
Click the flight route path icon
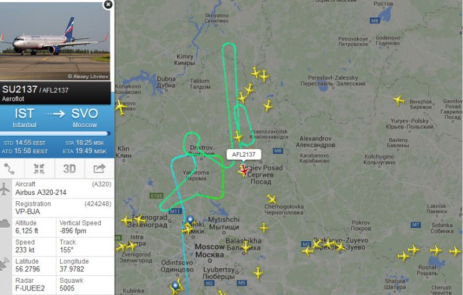(9, 169)
